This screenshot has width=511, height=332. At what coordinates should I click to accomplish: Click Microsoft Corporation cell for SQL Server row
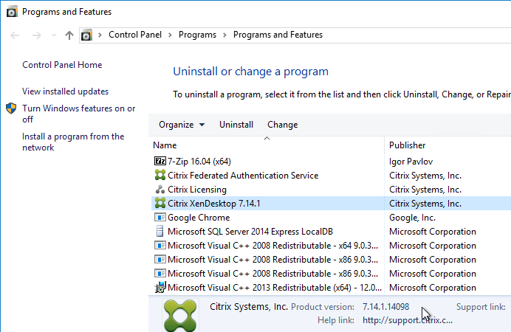pyautogui.click(x=433, y=232)
